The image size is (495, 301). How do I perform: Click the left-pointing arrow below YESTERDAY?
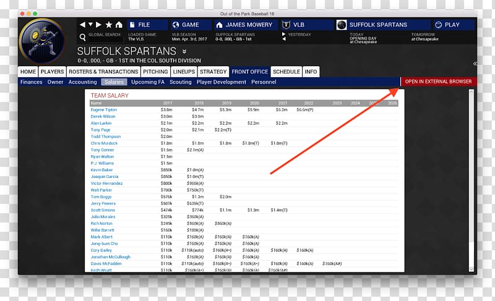pyautogui.click(x=283, y=39)
